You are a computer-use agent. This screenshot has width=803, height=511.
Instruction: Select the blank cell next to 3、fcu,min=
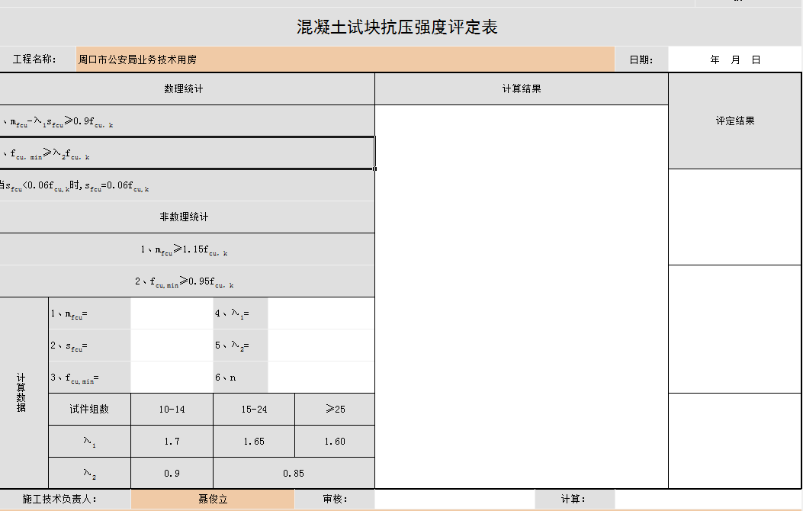(x=172, y=378)
